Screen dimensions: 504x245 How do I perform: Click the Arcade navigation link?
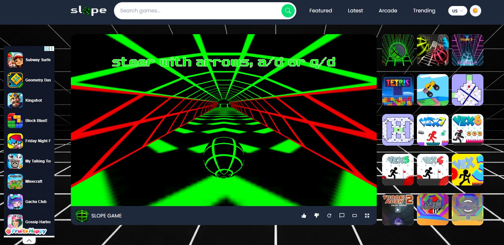pyautogui.click(x=388, y=11)
